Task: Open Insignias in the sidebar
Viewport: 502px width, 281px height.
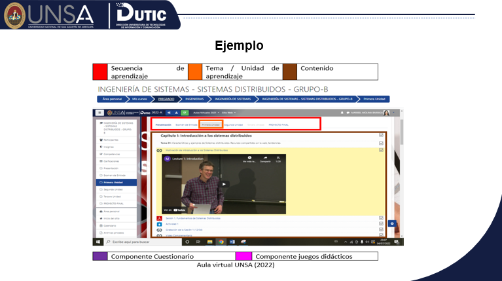Action: click(109, 147)
